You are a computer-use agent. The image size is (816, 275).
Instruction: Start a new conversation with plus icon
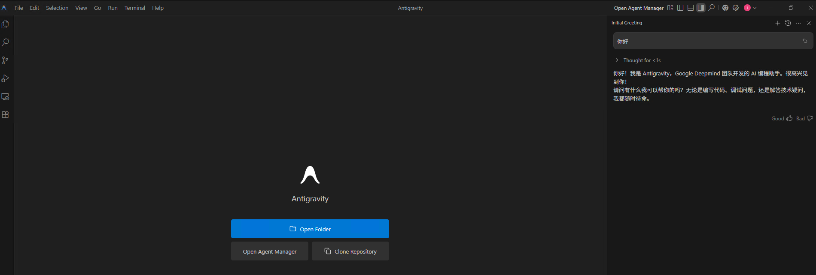coord(778,23)
